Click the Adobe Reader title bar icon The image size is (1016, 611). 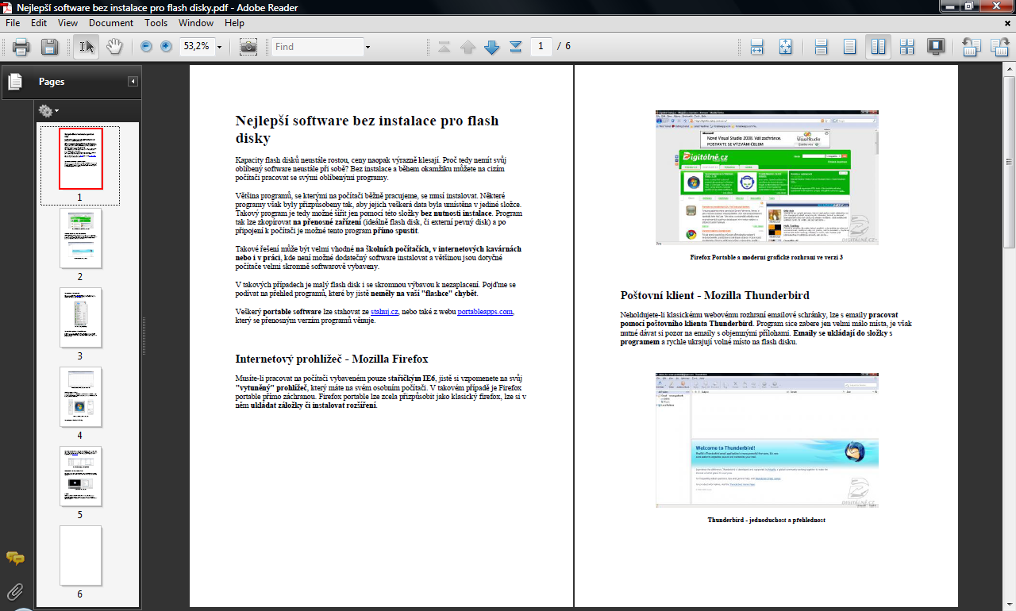tap(7, 6)
